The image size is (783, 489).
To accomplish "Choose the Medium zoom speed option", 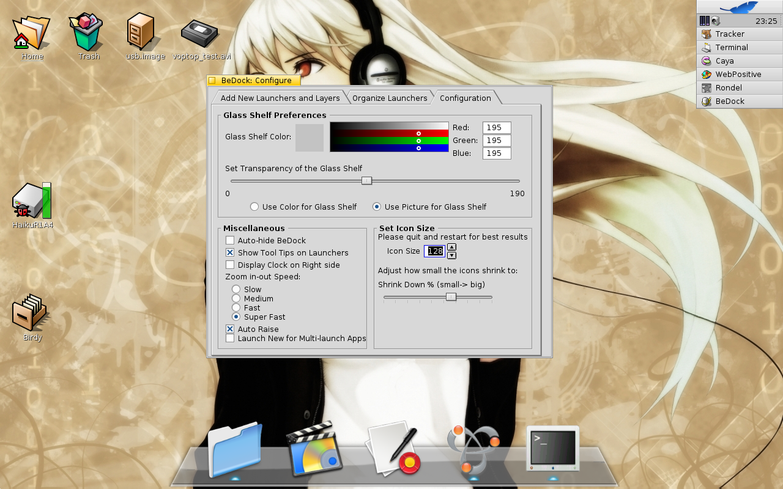I will click(236, 298).
